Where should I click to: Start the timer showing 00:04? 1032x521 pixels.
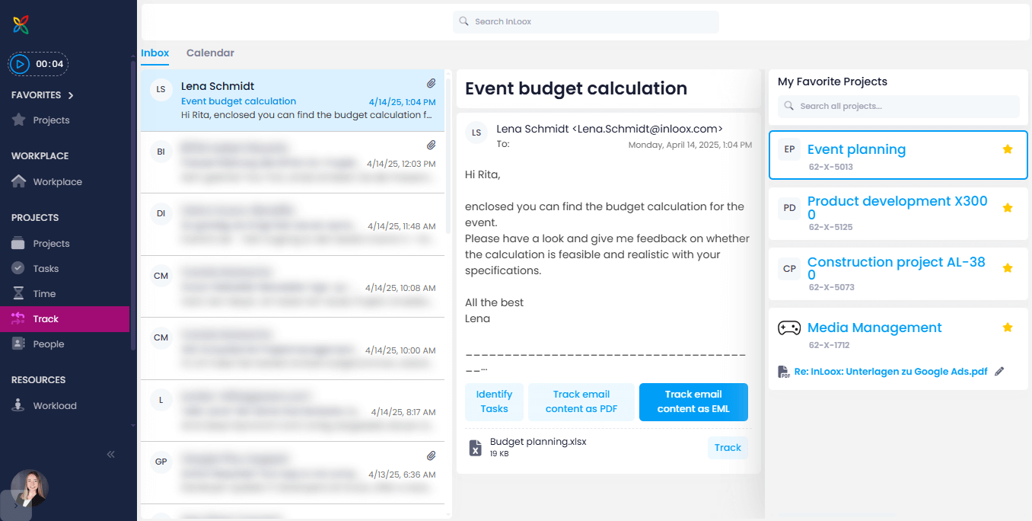pos(20,64)
